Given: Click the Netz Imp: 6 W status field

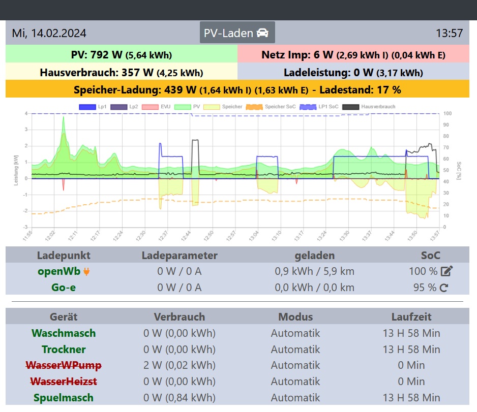Looking at the screenshot, I should coord(353,54).
